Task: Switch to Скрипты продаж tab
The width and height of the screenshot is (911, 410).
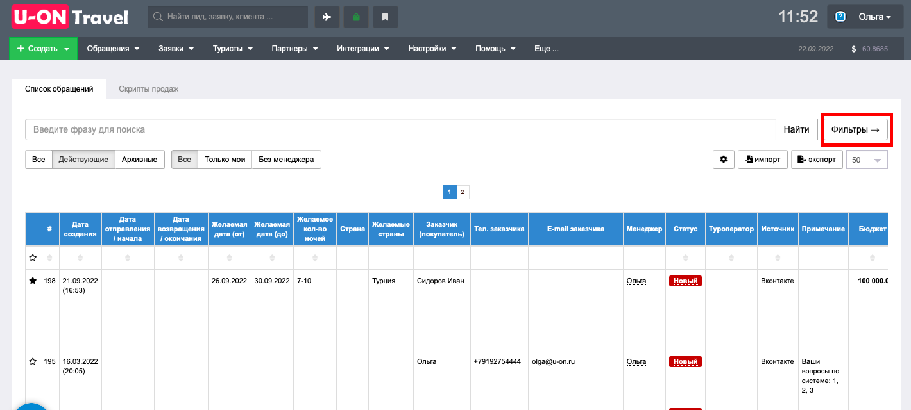Action: pyautogui.click(x=149, y=89)
